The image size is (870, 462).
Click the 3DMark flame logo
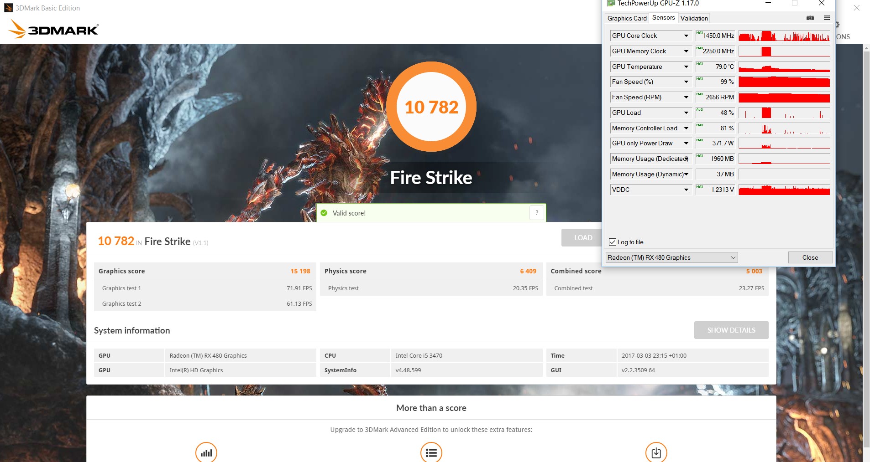pos(17,29)
